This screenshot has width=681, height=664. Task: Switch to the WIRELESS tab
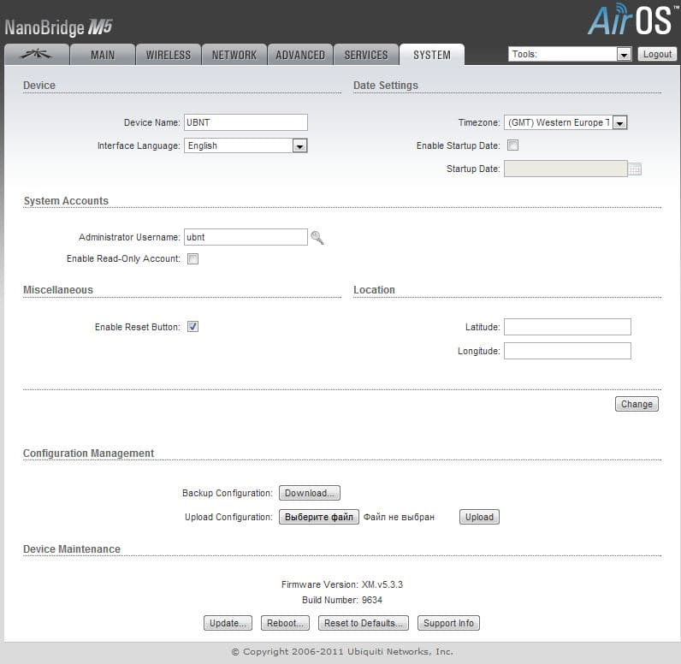click(169, 55)
